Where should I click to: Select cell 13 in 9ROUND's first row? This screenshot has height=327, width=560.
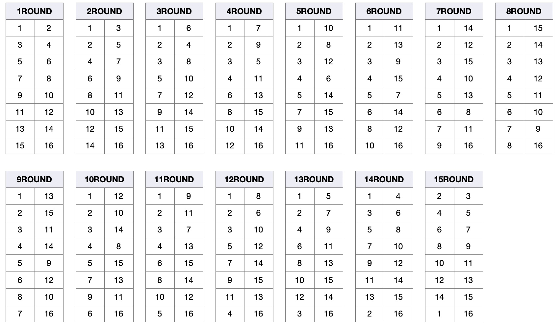point(49,196)
